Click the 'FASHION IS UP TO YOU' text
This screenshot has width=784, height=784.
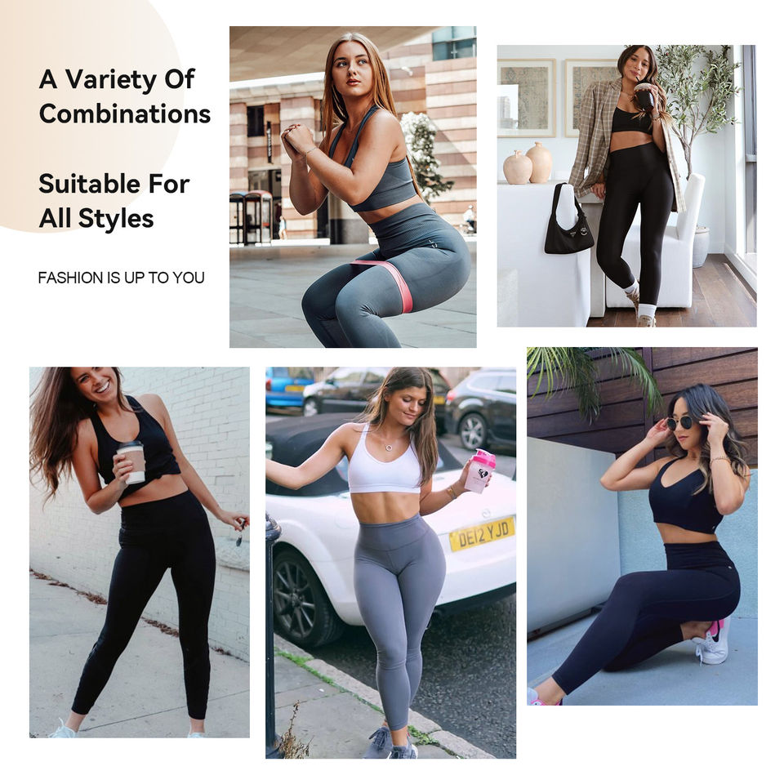(x=121, y=278)
